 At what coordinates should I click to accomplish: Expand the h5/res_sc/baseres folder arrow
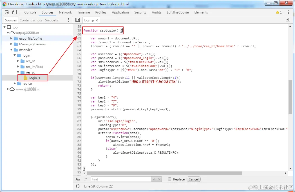click(x=11, y=44)
